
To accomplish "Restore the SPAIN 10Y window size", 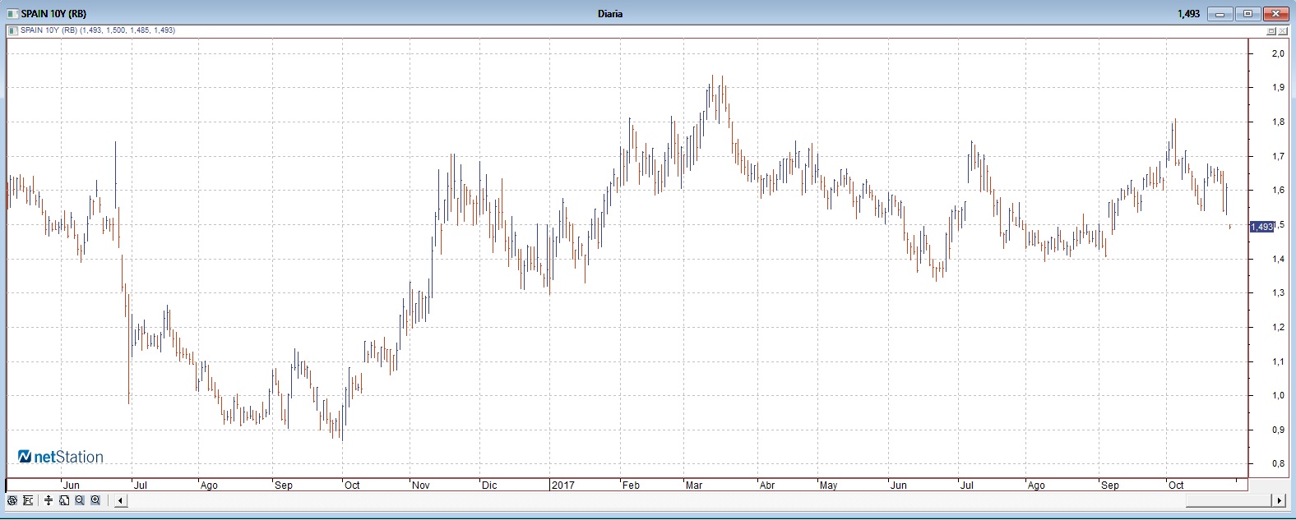I will click(1247, 14).
